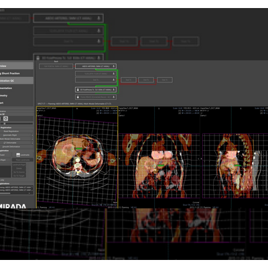Click the Smooth Deformation button

[16, 147]
